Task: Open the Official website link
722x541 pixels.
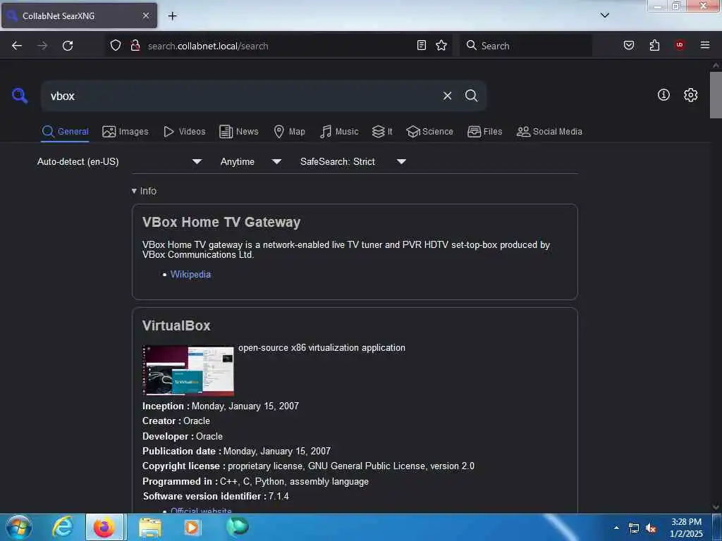Action: pyautogui.click(x=201, y=510)
